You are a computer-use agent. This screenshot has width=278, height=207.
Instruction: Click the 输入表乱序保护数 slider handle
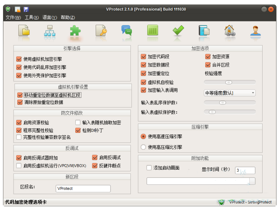(x=223, y=103)
